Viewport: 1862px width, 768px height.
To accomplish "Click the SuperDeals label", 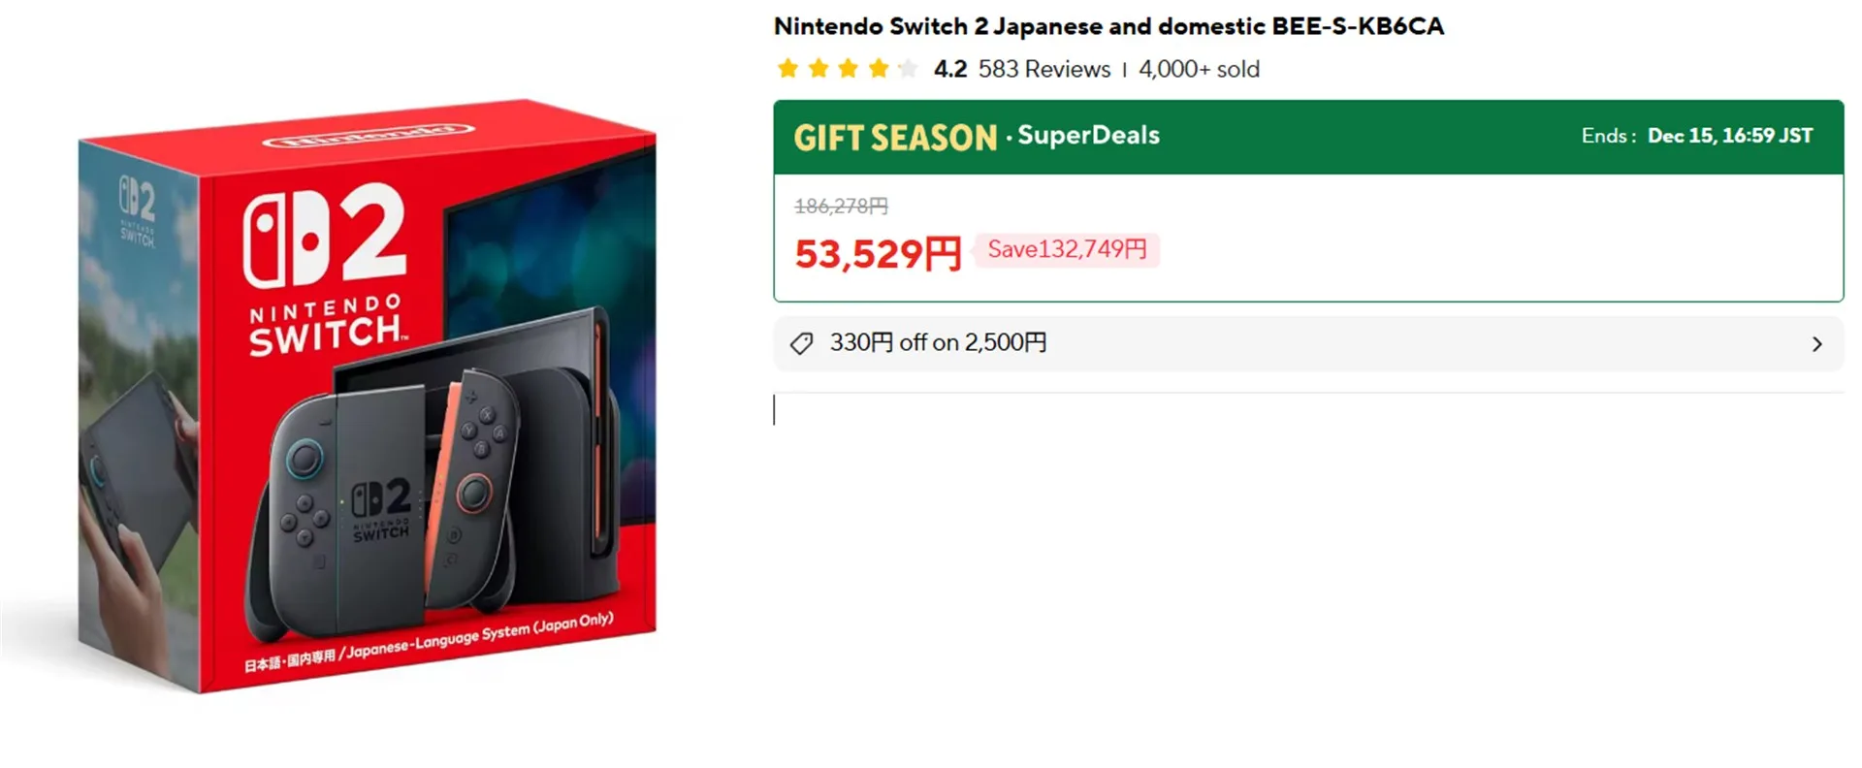I will [x=1088, y=136].
